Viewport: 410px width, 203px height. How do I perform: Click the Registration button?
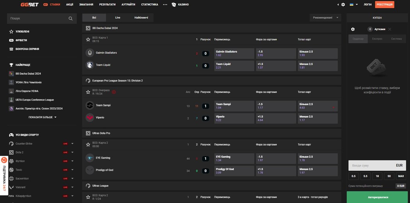[x=384, y=5]
